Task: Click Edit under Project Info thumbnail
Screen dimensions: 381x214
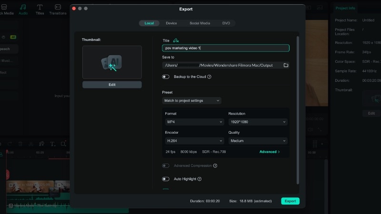Action: (371, 113)
